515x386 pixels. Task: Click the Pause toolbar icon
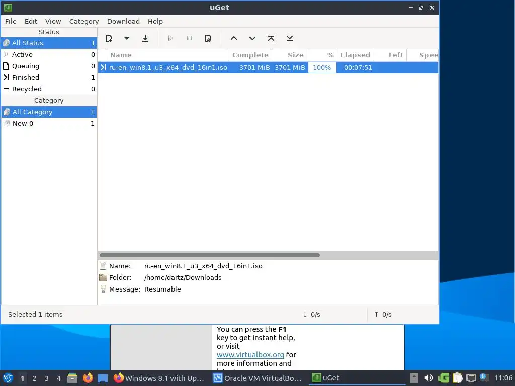click(x=189, y=38)
